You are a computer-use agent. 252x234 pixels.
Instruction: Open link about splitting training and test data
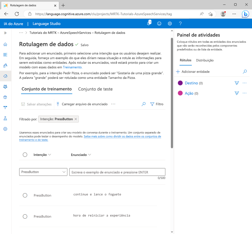tap(90, 138)
